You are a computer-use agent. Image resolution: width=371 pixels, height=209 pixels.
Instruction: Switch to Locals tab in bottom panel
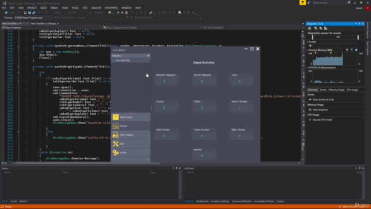coord(14,201)
